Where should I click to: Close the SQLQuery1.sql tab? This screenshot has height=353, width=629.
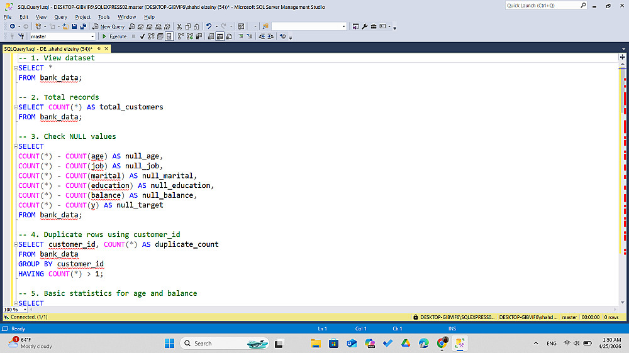pos(106,49)
